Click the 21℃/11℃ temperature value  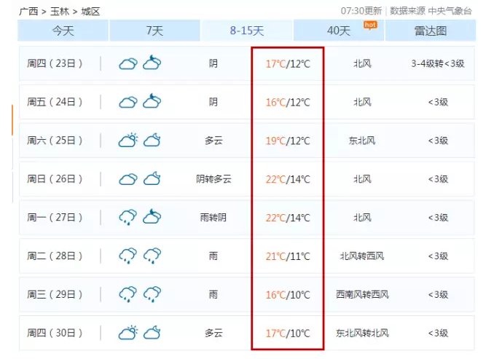tap(288, 256)
